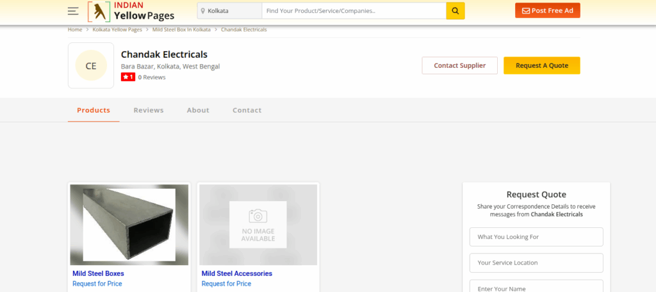Click Request for Price under Mild Steel Boxes
Screen dimensions: 656x292
point(97,284)
